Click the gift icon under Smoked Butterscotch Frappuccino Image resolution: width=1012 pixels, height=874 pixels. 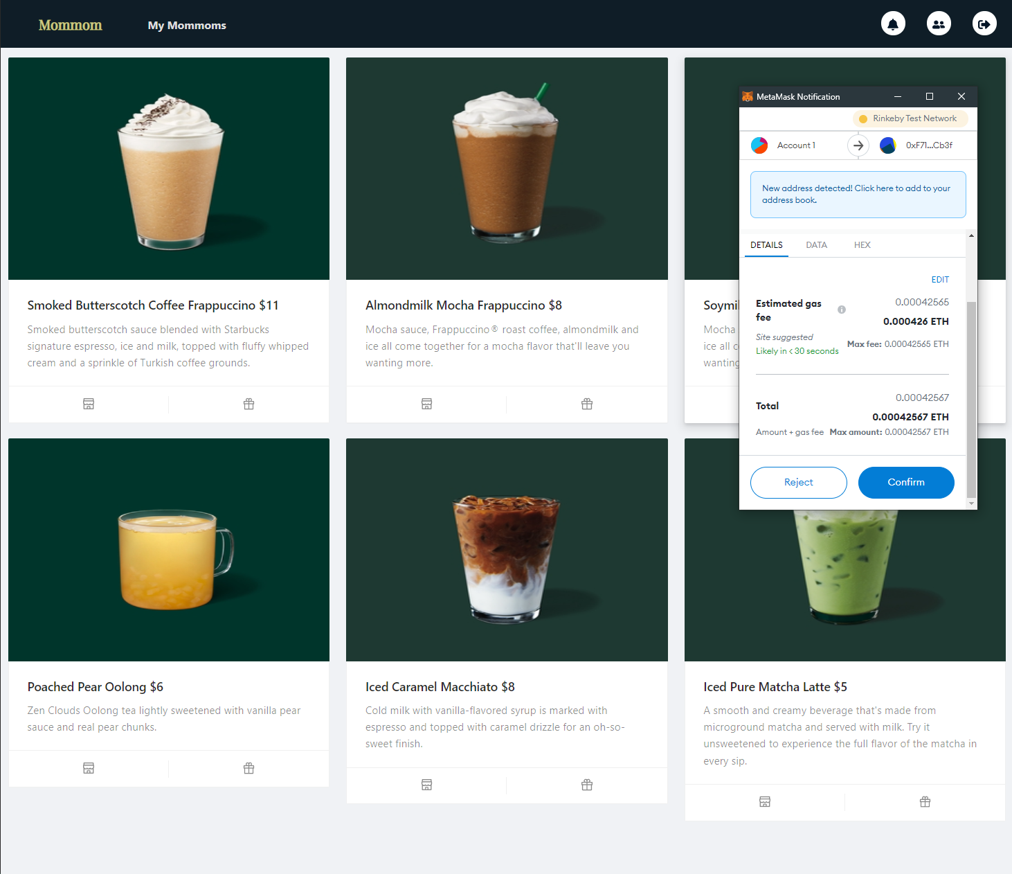249,404
